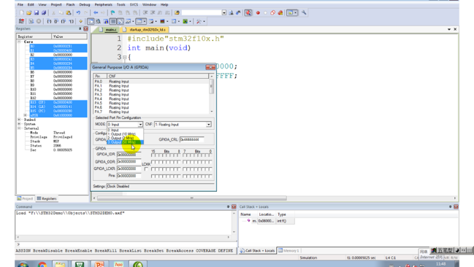This screenshot has width=474, height=267.
Task: Choose '3: Output (50 MHz)' from the MODE list
Action: pyautogui.click(x=125, y=142)
